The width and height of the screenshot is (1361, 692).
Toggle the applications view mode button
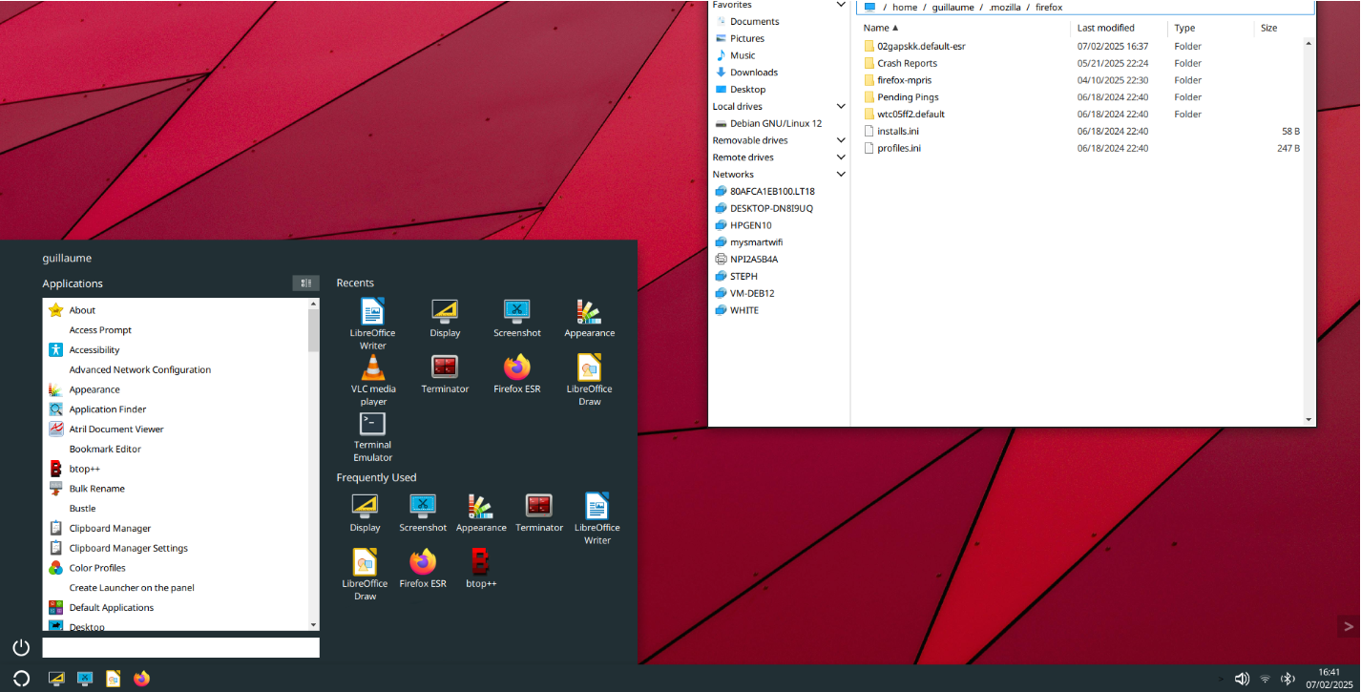click(304, 283)
